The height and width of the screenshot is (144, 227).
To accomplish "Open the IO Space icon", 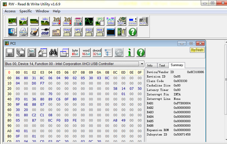I will 56,21.
